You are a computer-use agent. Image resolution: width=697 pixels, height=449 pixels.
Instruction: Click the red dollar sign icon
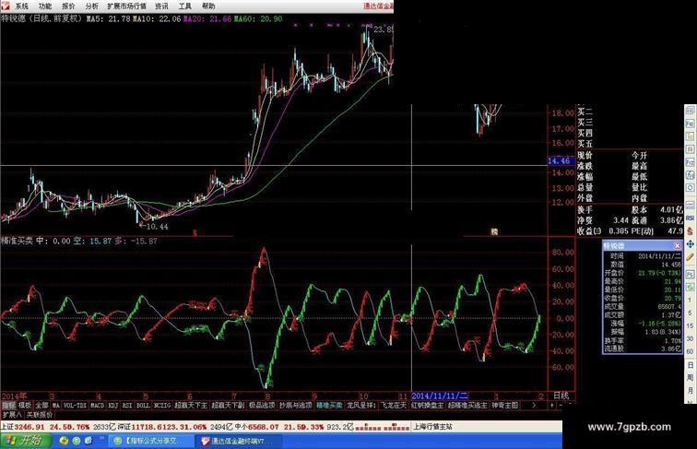tap(690, 231)
